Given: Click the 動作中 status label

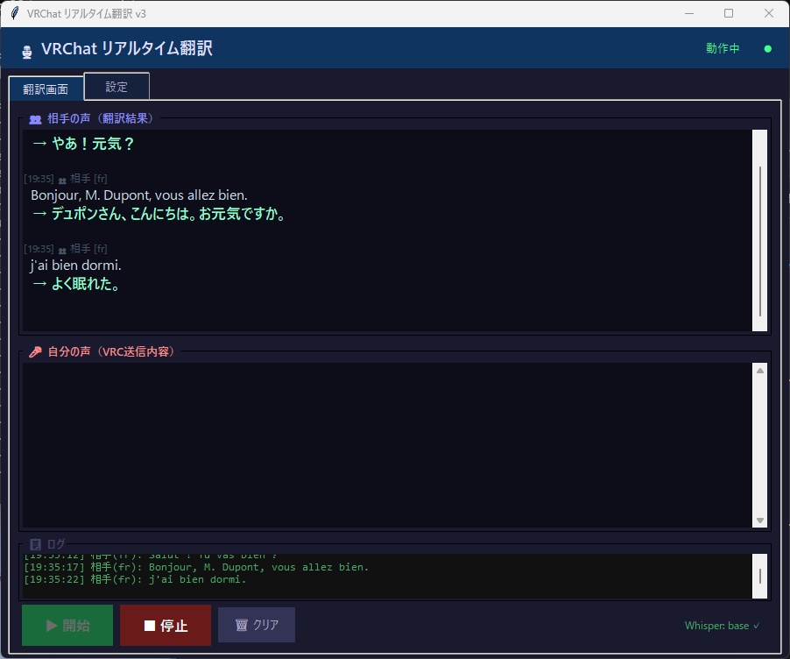Looking at the screenshot, I should [x=723, y=48].
